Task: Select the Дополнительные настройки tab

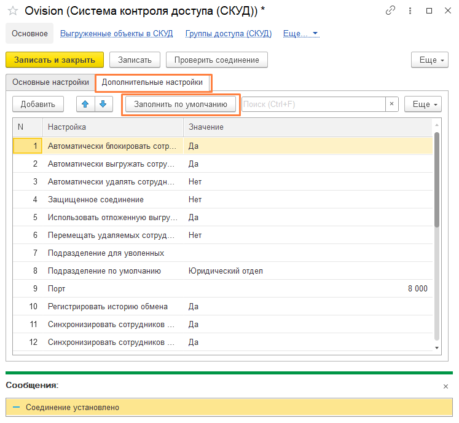Action: [x=152, y=82]
